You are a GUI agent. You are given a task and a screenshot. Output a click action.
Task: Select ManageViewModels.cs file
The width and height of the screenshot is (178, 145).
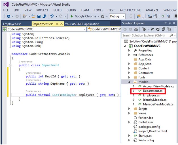158,104
